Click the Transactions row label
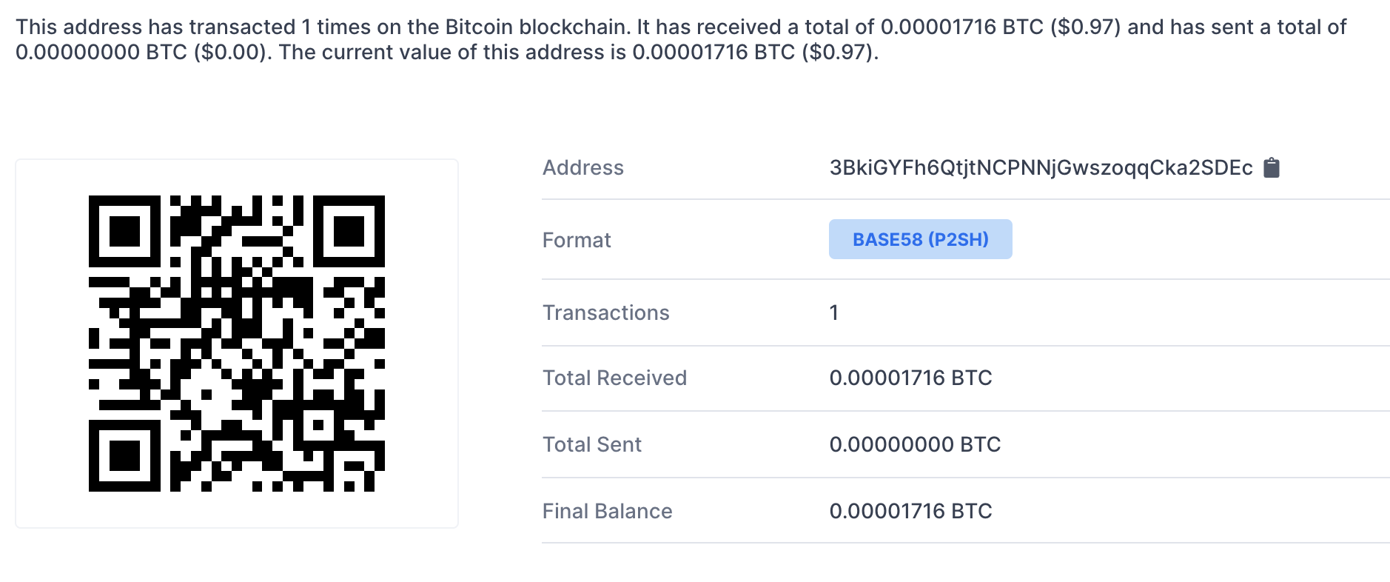Viewport: 1390px width, 582px height. pyautogui.click(x=605, y=313)
